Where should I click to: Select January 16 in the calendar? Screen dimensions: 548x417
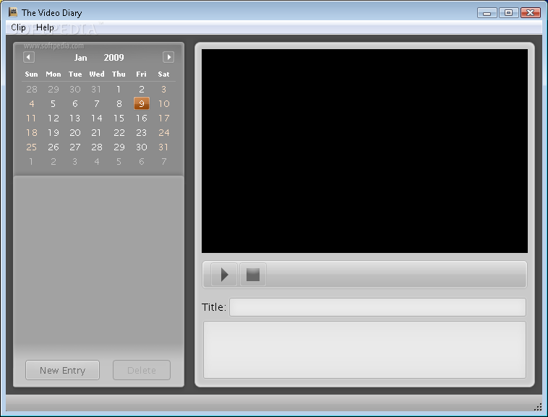point(141,119)
